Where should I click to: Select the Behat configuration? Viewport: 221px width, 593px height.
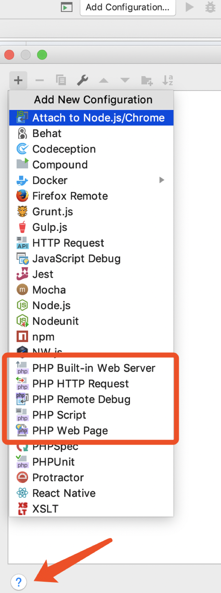coord(91,133)
